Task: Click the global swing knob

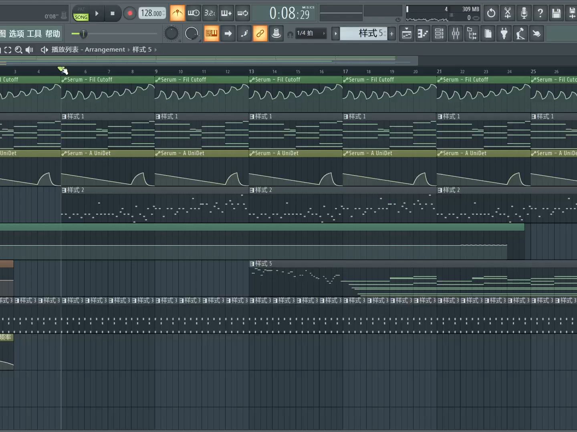Action: 192,33
